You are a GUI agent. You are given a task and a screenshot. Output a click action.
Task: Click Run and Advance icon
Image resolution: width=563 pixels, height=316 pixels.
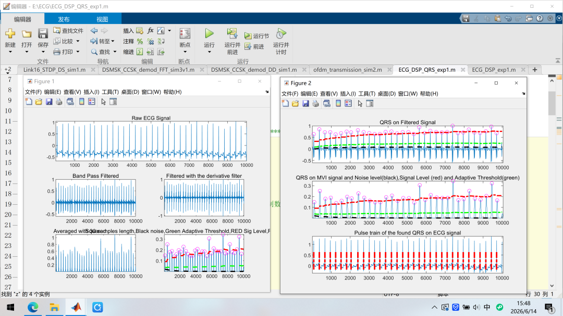click(x=232, y=34)
